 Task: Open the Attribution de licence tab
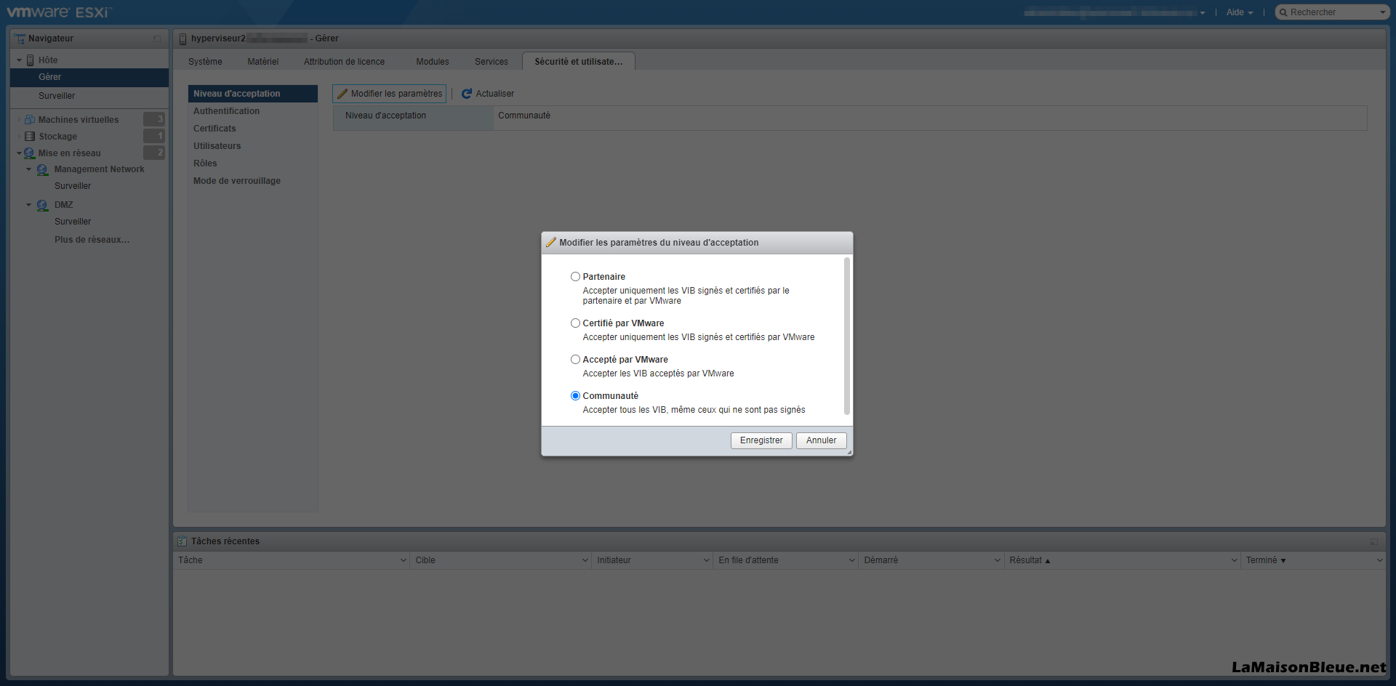(x=344, y=62)
